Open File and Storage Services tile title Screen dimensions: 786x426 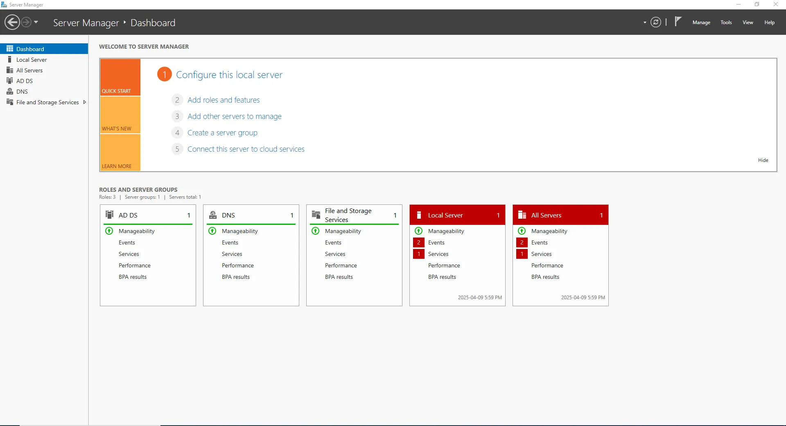click(348, 215)
